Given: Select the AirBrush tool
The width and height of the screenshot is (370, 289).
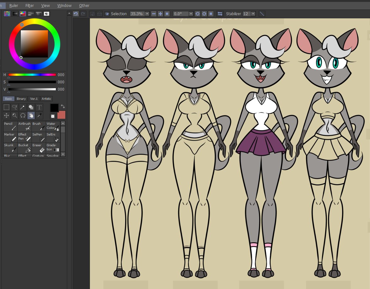Looking at the screenshot, I should [x=24, y=126].
